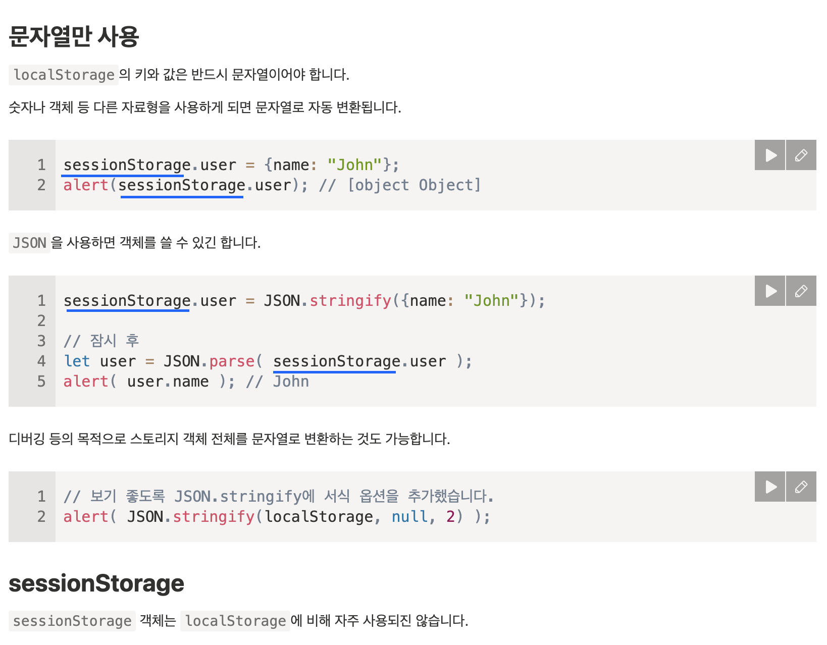Run the sessionStorage.user object example code
The image size is (827, 645).
(x=769, y=155)
